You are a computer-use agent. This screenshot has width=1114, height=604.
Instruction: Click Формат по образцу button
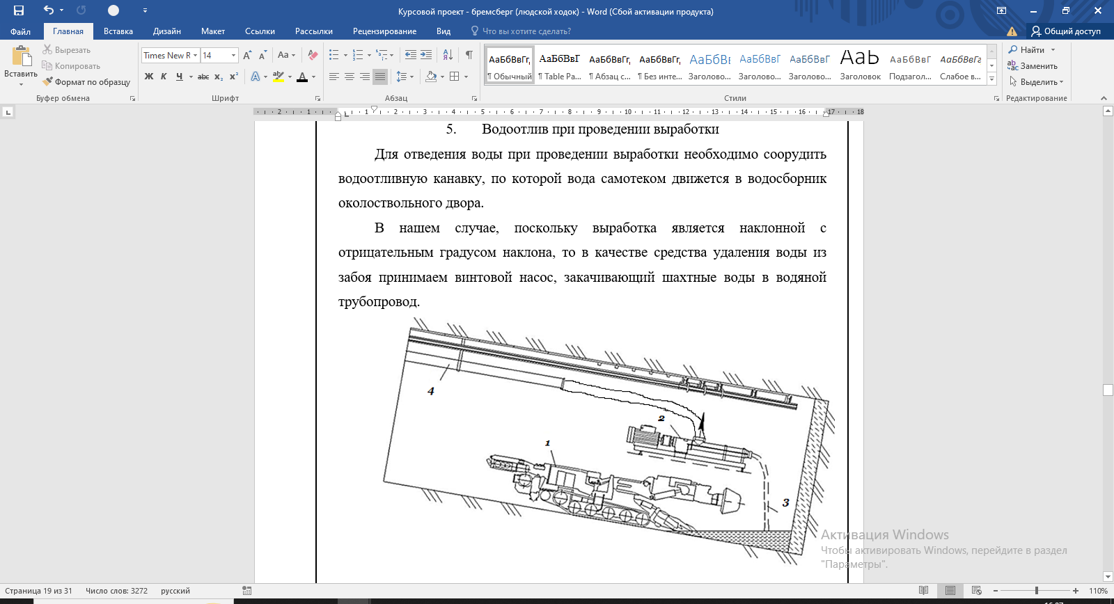(86, 82)
